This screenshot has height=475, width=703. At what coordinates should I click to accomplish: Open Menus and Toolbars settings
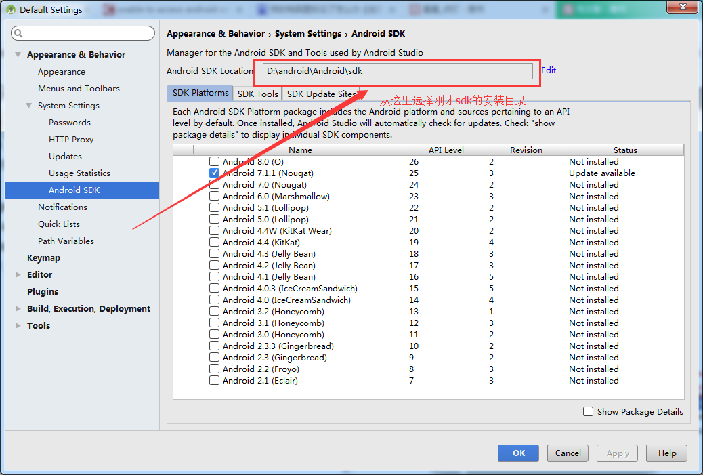pyautogui.click(x=79, y=89)
